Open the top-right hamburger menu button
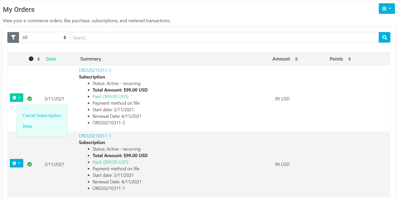 387,9
